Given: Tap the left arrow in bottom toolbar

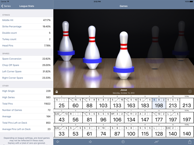Looking at the screenshot, I should [x=58, y=142].
